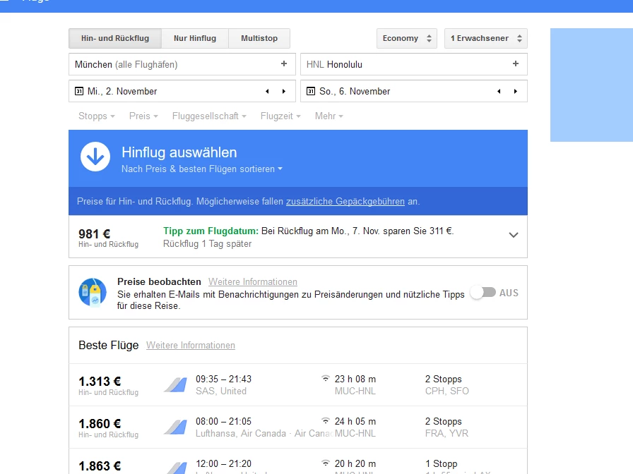This screenshot has height=474, width=633.
Task: Click the 09:35 – 21:43 flight times
Action: 224,379
